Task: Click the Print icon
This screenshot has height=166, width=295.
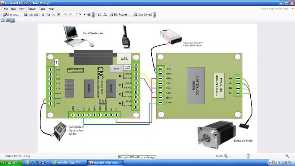Action: click(31, 14)
